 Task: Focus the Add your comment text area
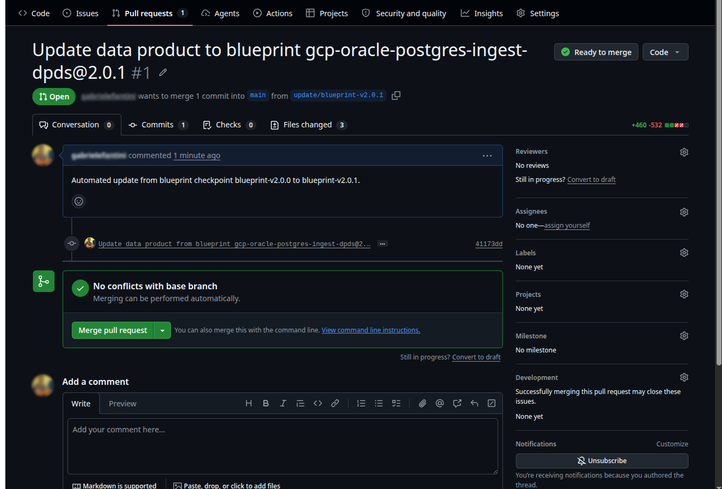283,446
